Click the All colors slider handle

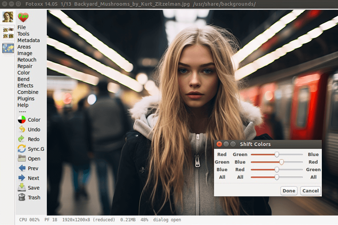point(277,177)
